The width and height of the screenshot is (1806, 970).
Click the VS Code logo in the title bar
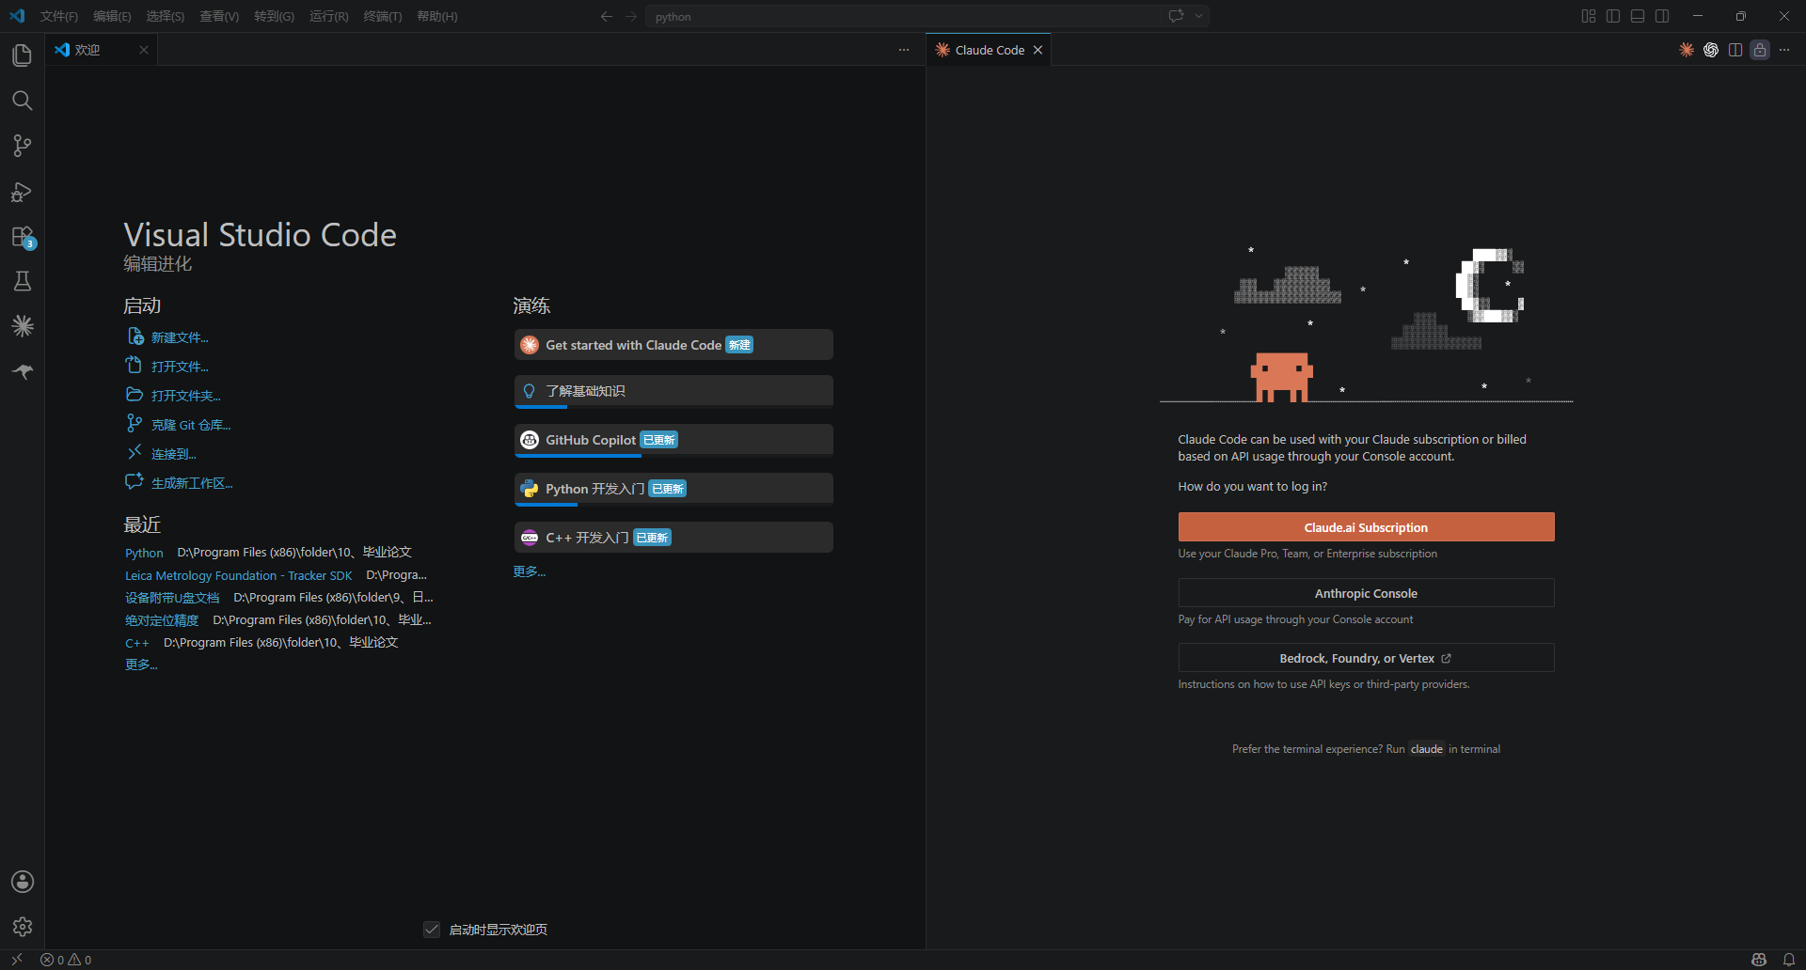pyautogui.click(x=17, y=16)
